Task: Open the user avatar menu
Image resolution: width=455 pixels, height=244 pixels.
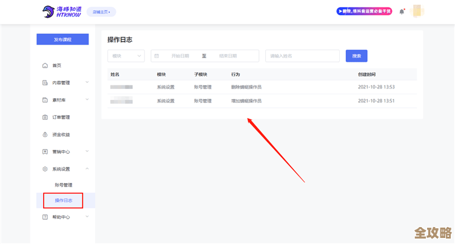Action: 417,12
